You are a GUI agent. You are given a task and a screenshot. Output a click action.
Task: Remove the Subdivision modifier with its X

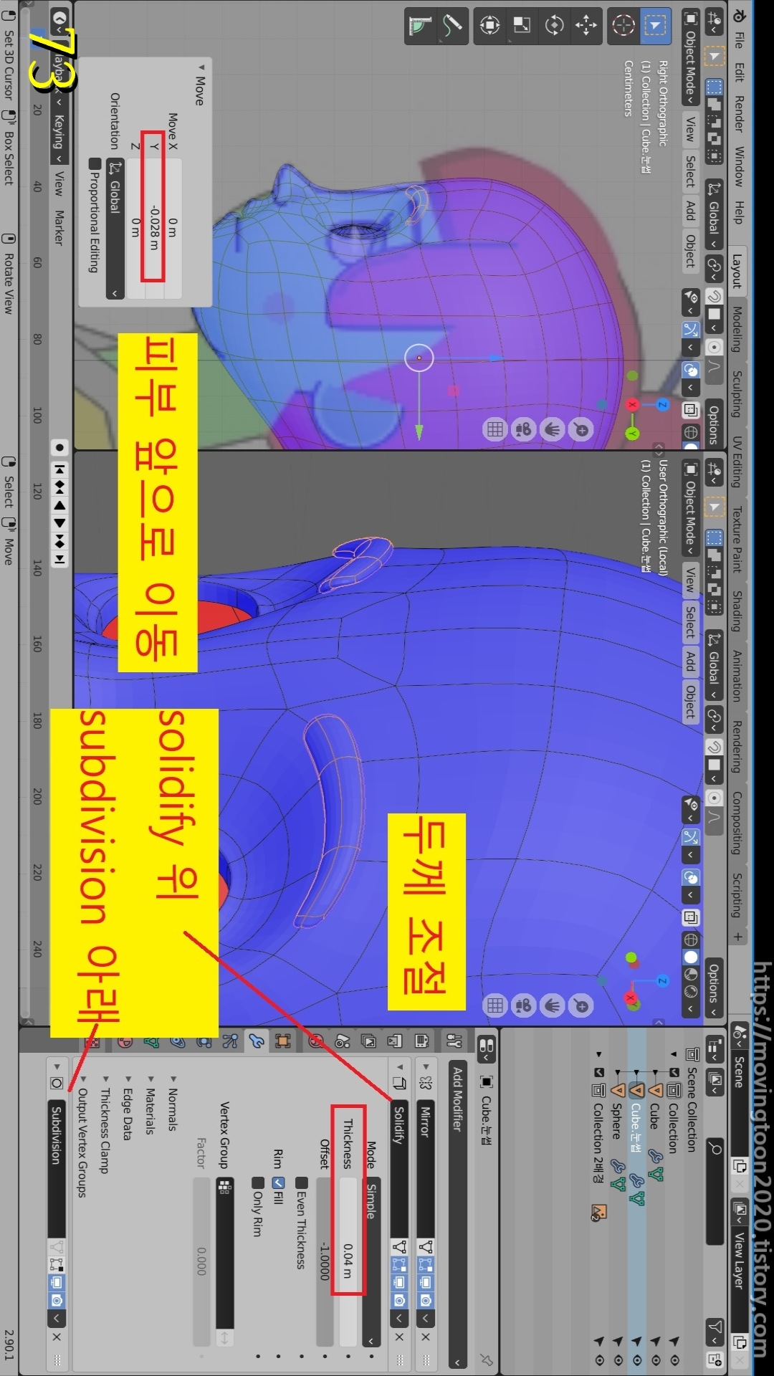57,1337
